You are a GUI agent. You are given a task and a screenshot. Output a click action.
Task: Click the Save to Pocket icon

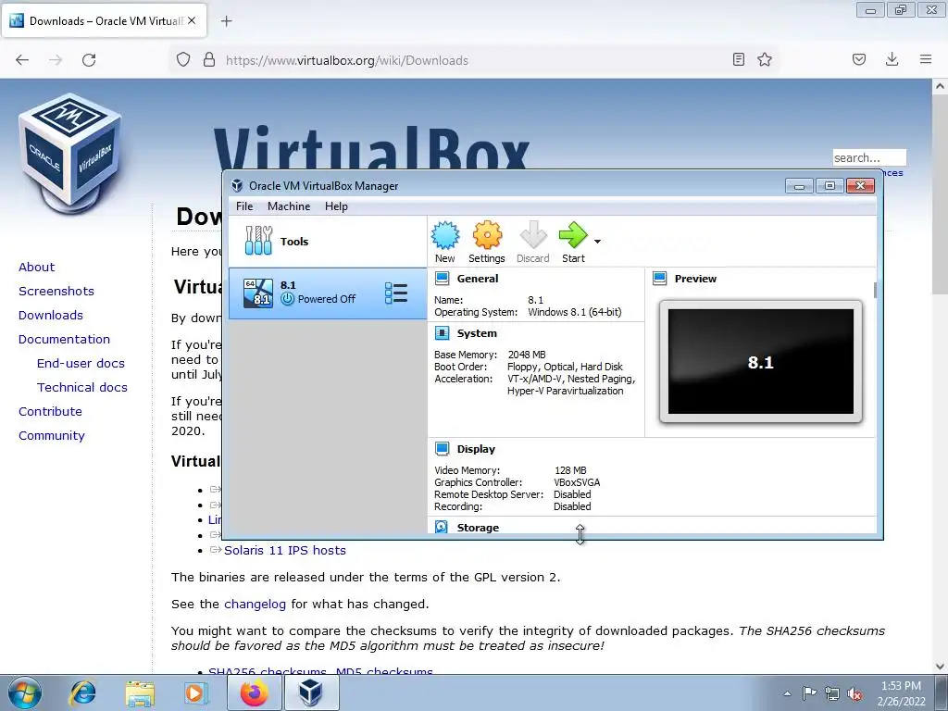(x=859, y=59)
